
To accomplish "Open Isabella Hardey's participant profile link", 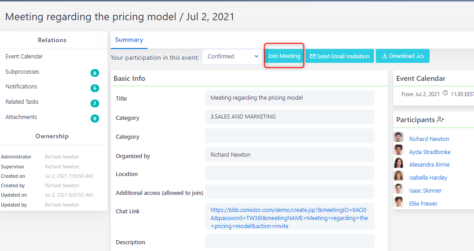I will (x=428, y=178).
